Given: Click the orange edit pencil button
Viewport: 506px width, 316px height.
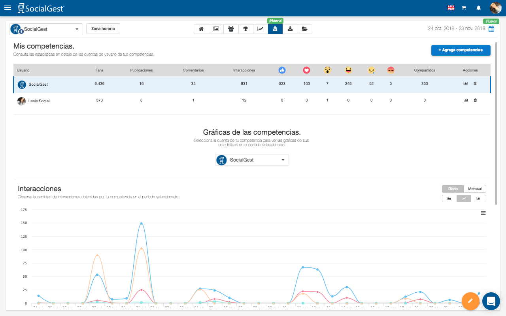Looking at the screenshot, I should (470, 301).
